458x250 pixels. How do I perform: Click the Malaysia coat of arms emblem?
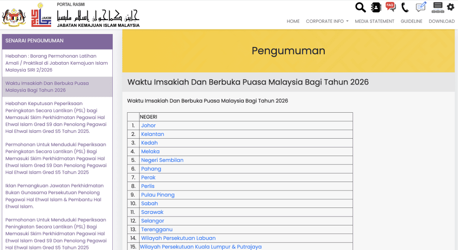pos(14,16)
